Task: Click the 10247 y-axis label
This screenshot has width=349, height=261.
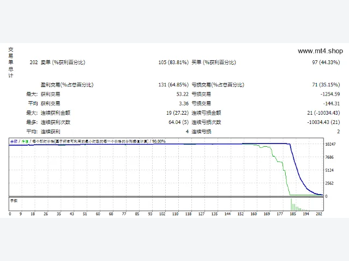Action: 330,144
